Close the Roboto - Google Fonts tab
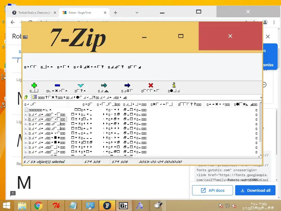 click(105, 13)
